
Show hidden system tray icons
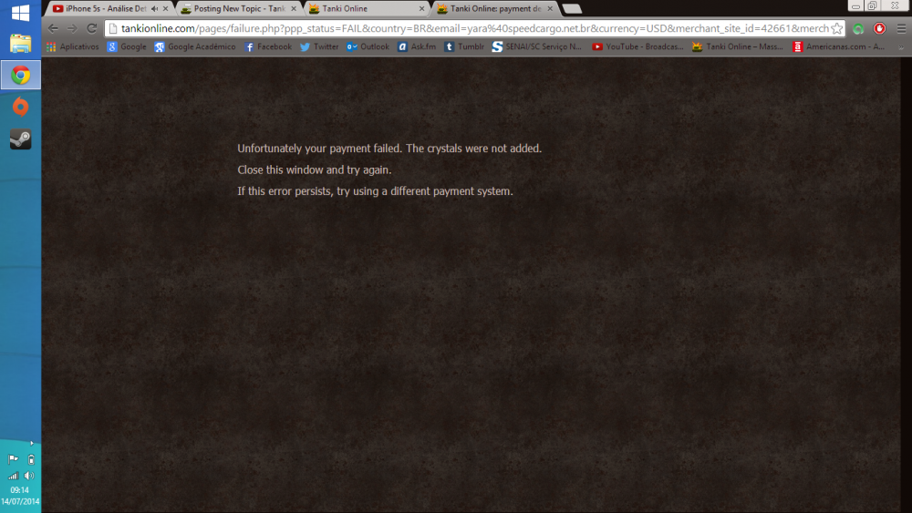coord(32,444)
